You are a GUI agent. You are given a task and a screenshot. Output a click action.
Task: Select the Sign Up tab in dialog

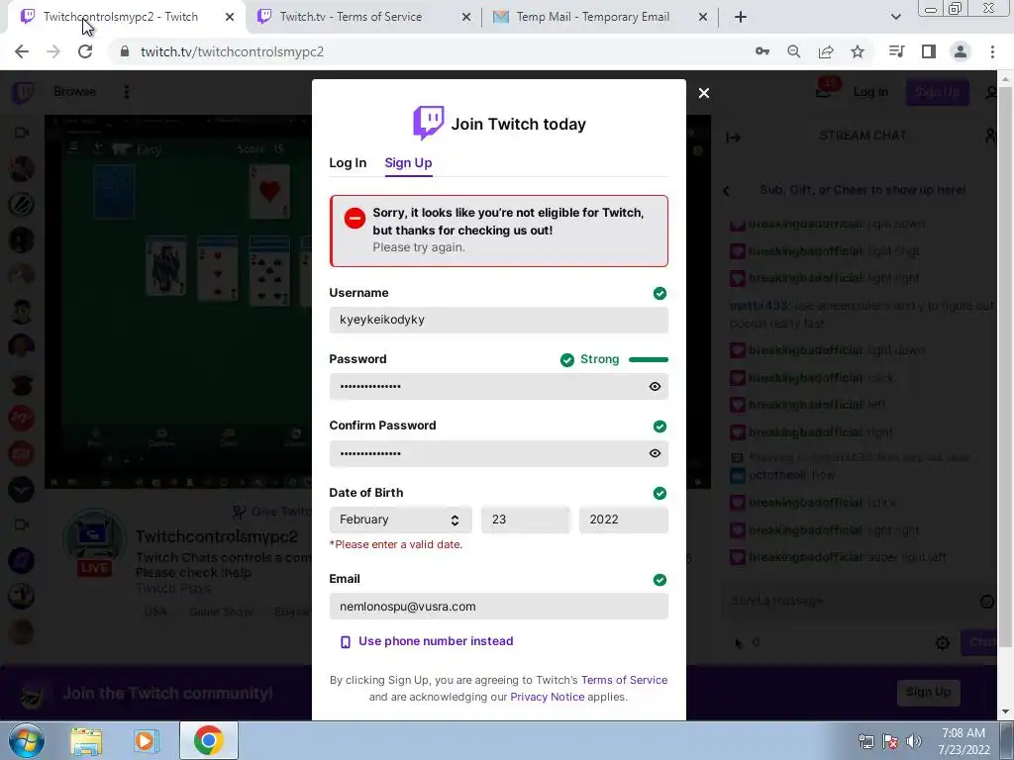tap(408, 163)
